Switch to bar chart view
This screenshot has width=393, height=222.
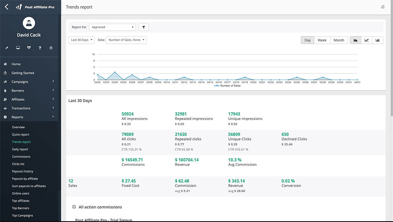tap(377, 40)
